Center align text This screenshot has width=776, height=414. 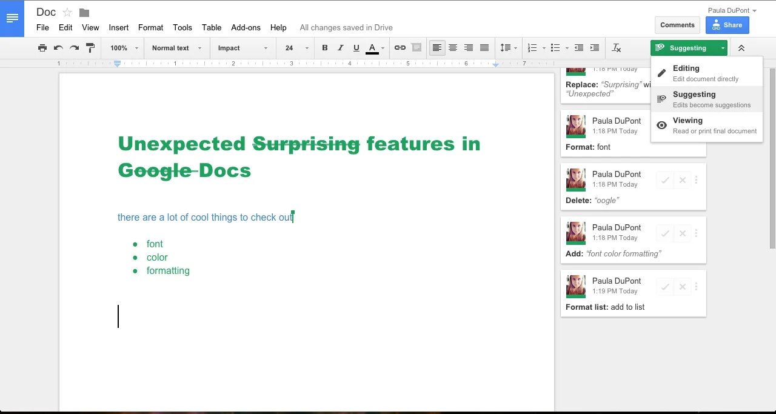pos(453,48)
